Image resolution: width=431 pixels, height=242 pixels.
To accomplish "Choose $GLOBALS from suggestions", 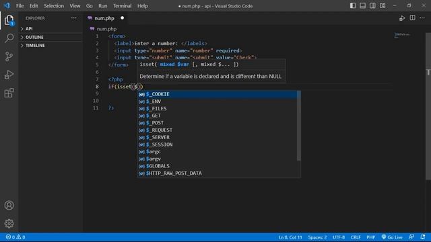I will pyautogui.click(x=218, y=166).
